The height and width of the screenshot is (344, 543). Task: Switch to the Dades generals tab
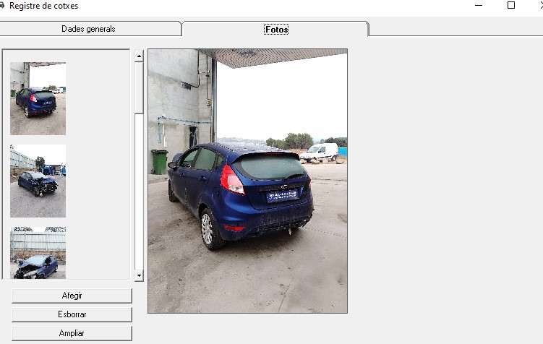88,29
